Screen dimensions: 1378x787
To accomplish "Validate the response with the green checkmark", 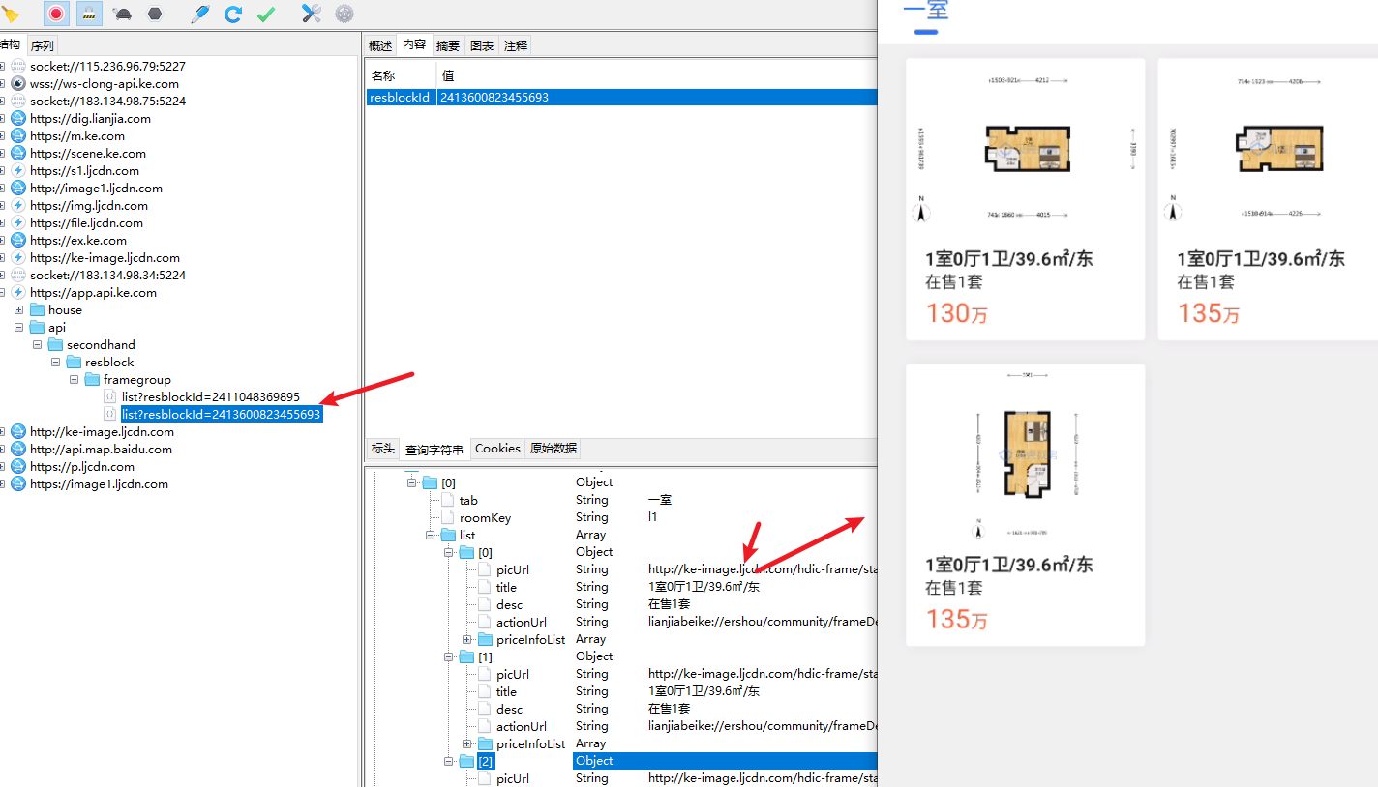I will tap(266, 14).
